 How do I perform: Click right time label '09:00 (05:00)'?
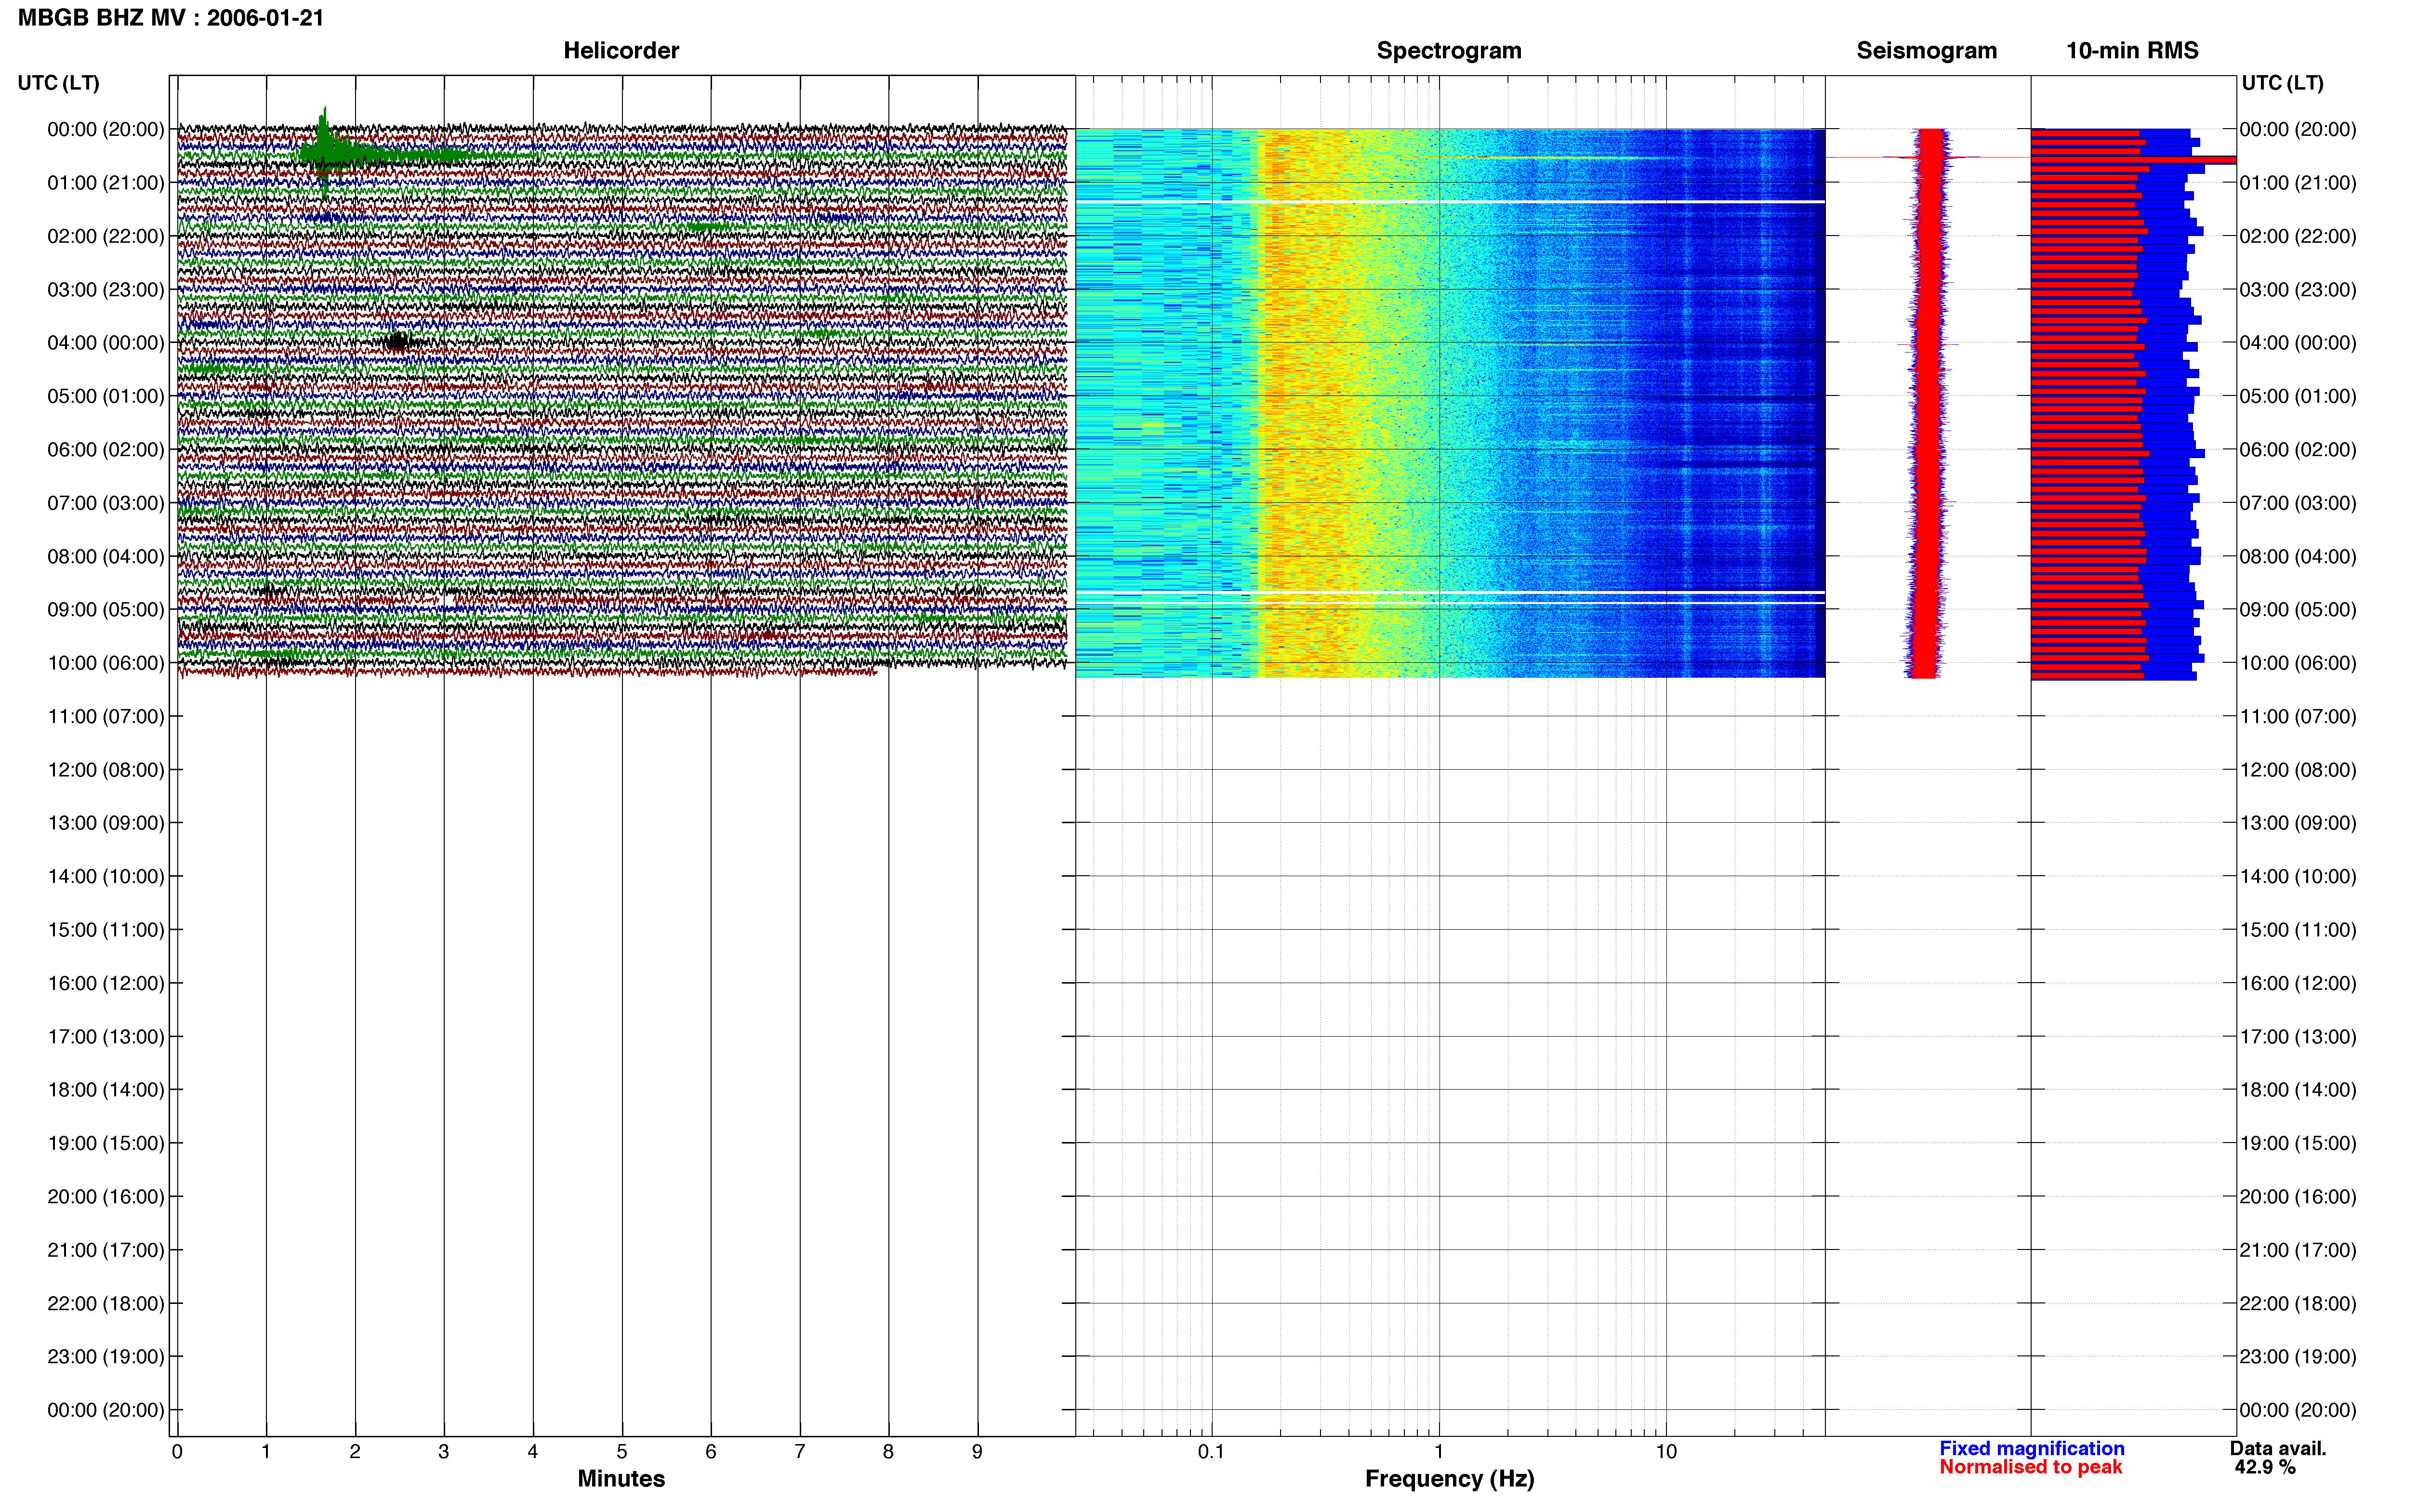(2298, 610)
